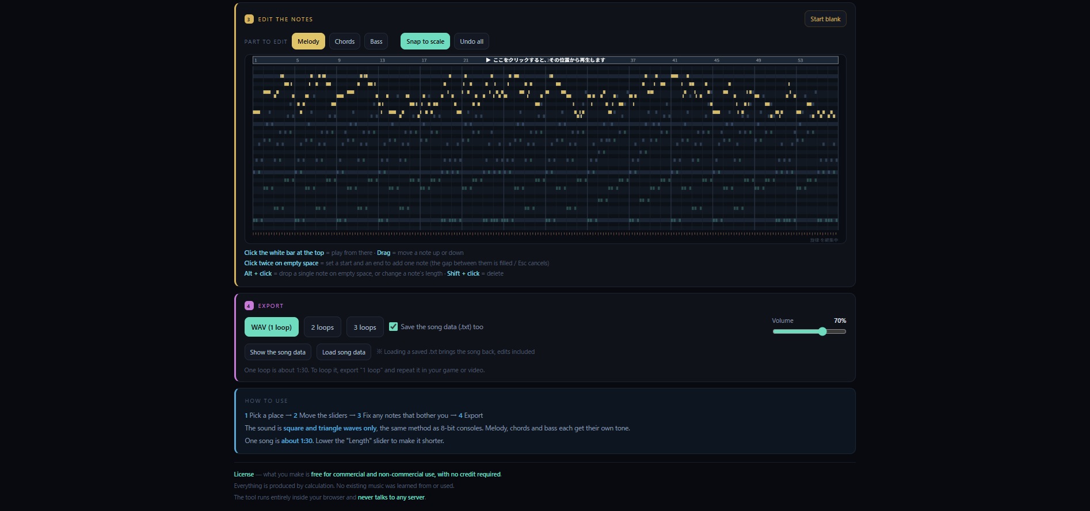Select the Bass part tab
This screenshot has width=1090, height=511.
coord(376,41)
